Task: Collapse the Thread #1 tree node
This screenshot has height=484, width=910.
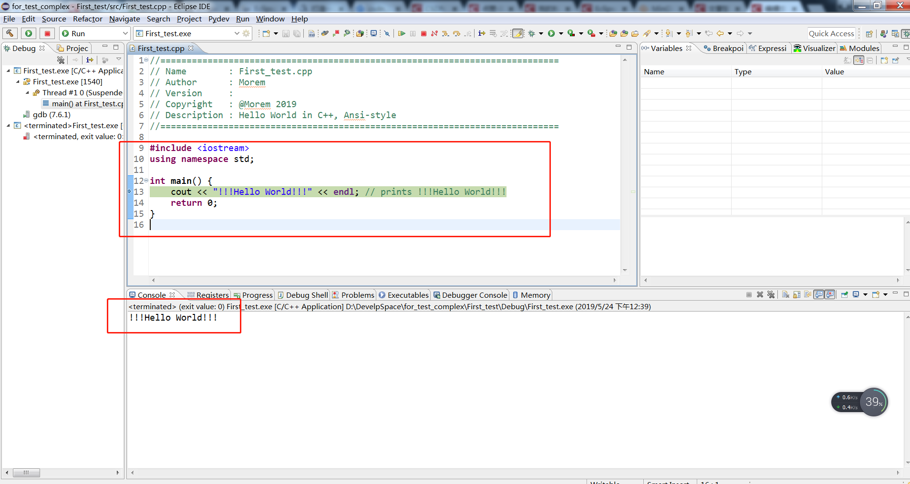Action: [27, 93]
